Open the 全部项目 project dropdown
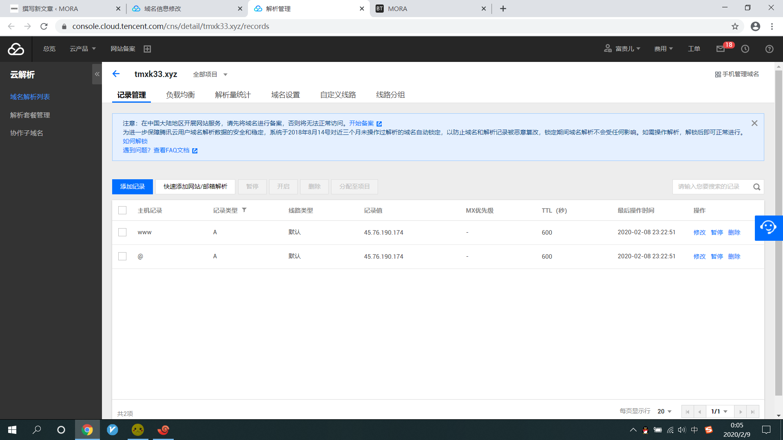The height and width of the screenshot is (440, 783). pyautogui.click(x=210, y=75)
